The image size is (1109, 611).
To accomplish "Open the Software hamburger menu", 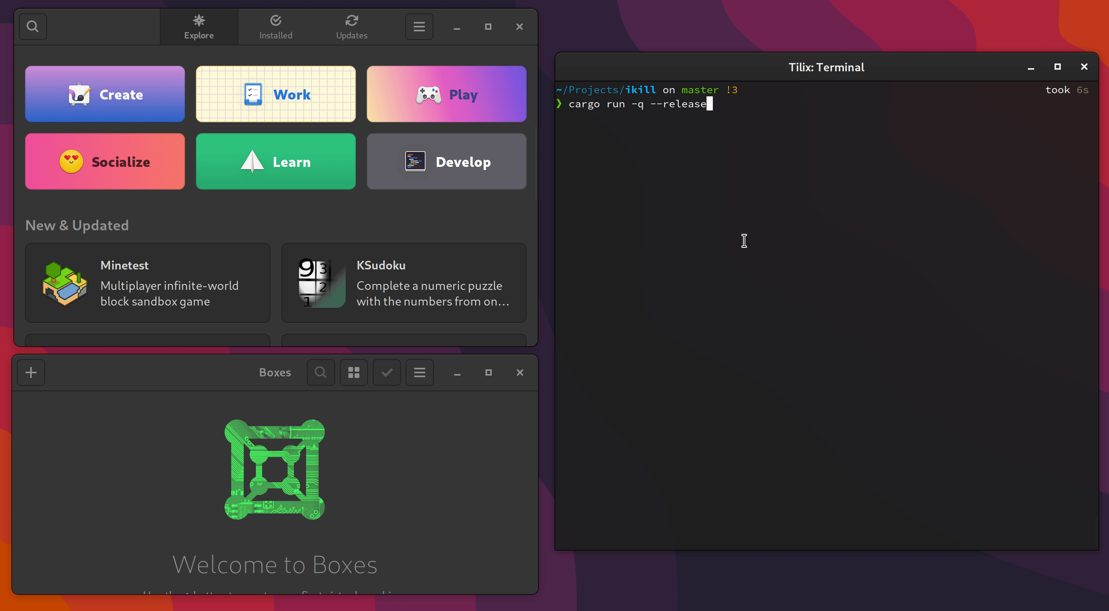I will click(x=419, y=27).
